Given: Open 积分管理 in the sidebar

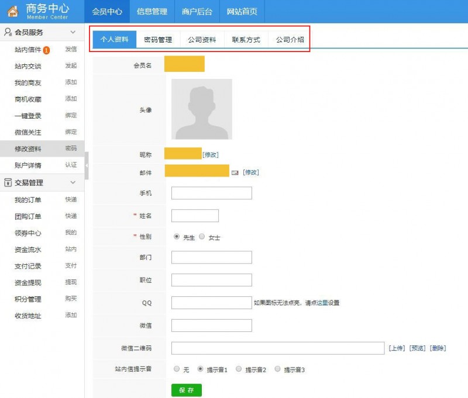Looking at the screenshot, I should 27,299.
